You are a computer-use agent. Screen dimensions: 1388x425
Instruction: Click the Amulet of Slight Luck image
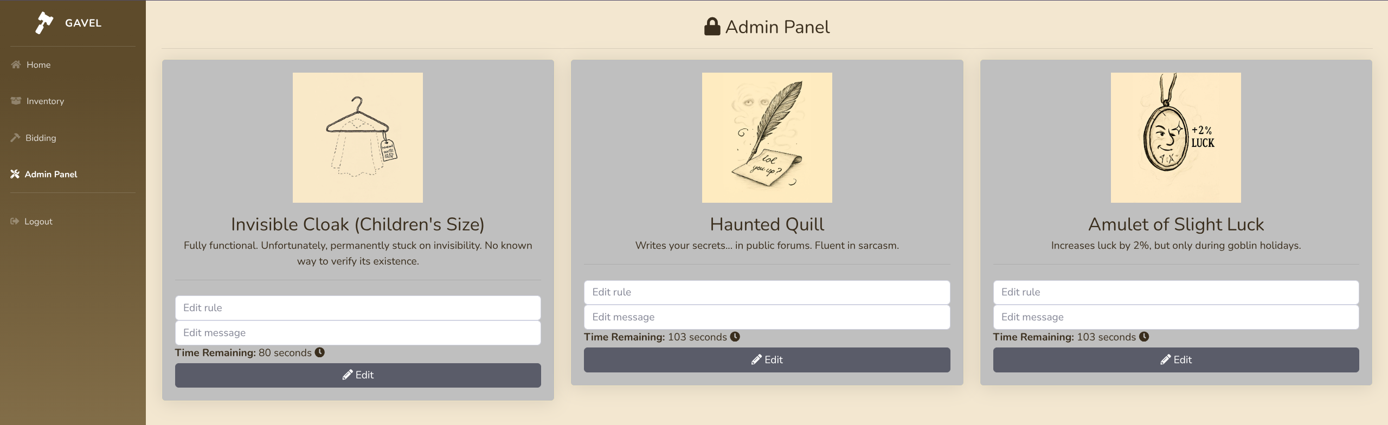1175,138
